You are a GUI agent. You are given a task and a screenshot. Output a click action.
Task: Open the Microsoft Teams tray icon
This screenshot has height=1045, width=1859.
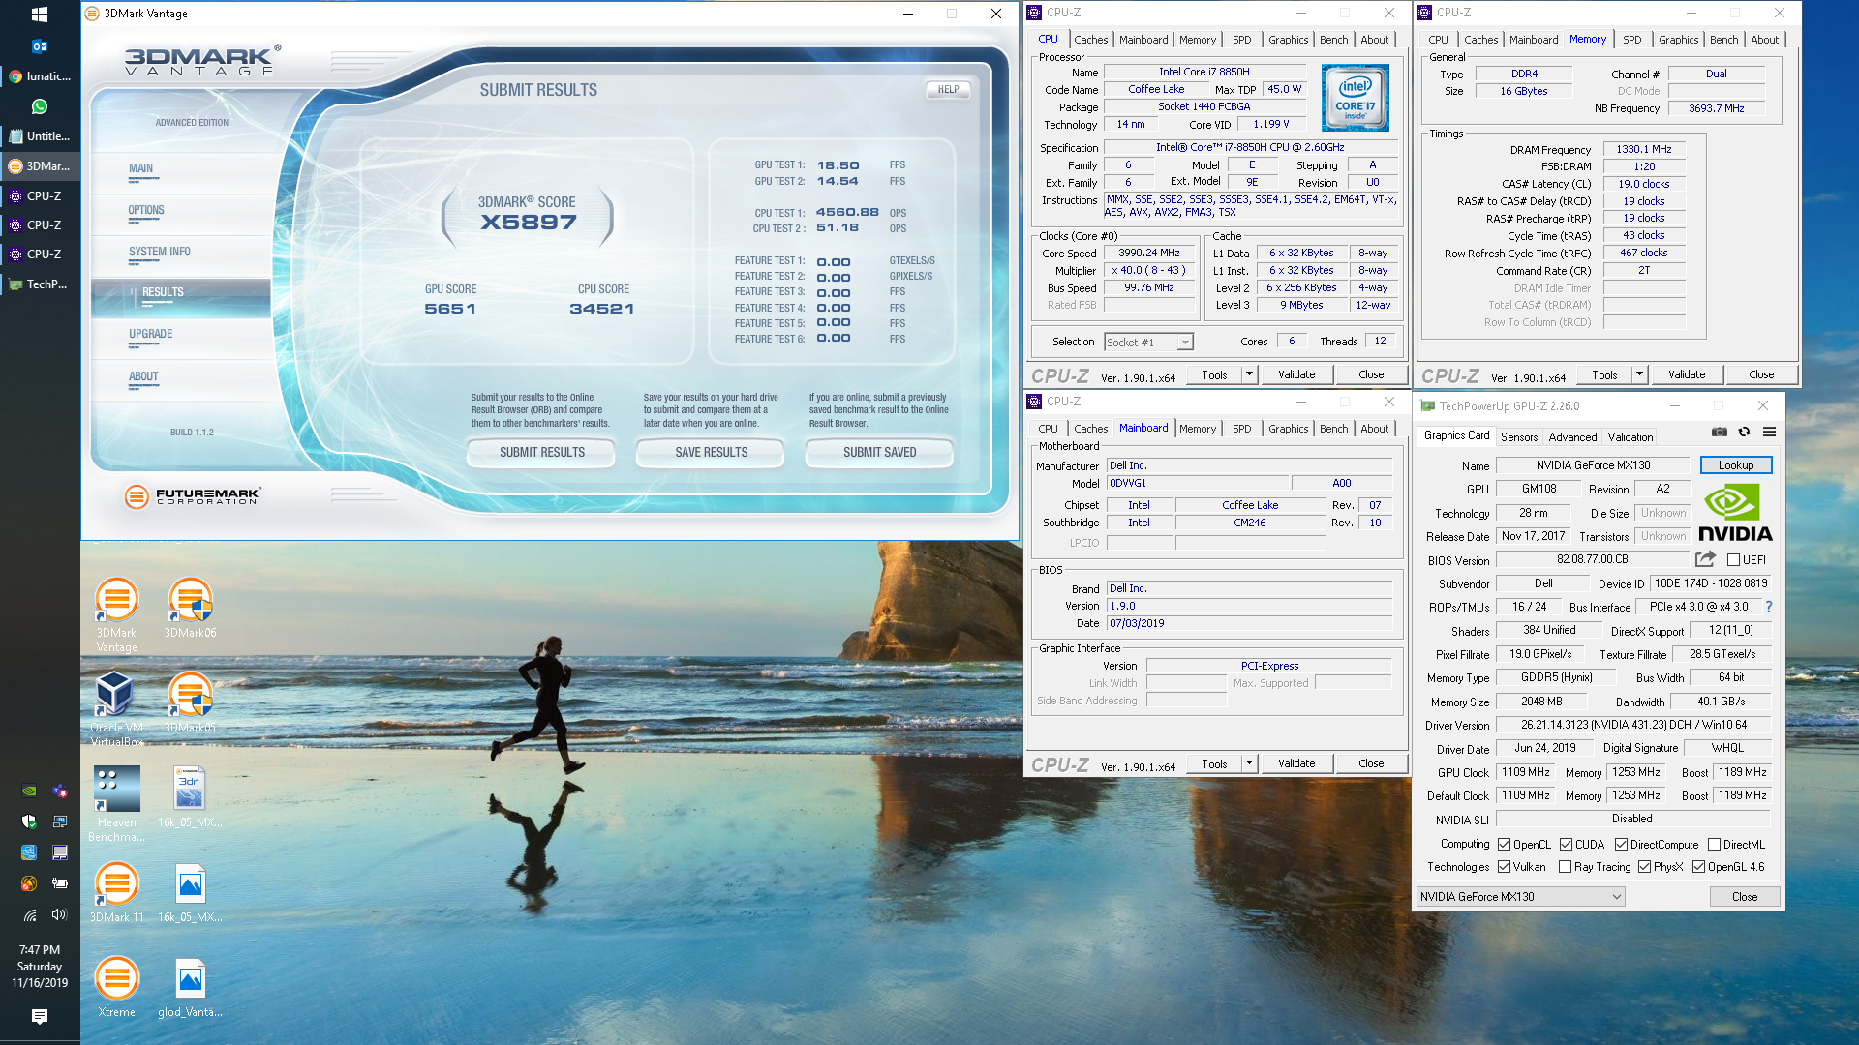[59, 791]
